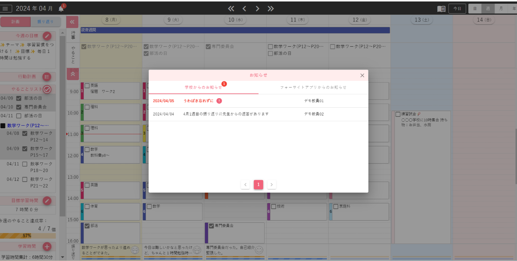517x261 pixels.
Task: Open the hamburger menu
Action: (6, 8)
